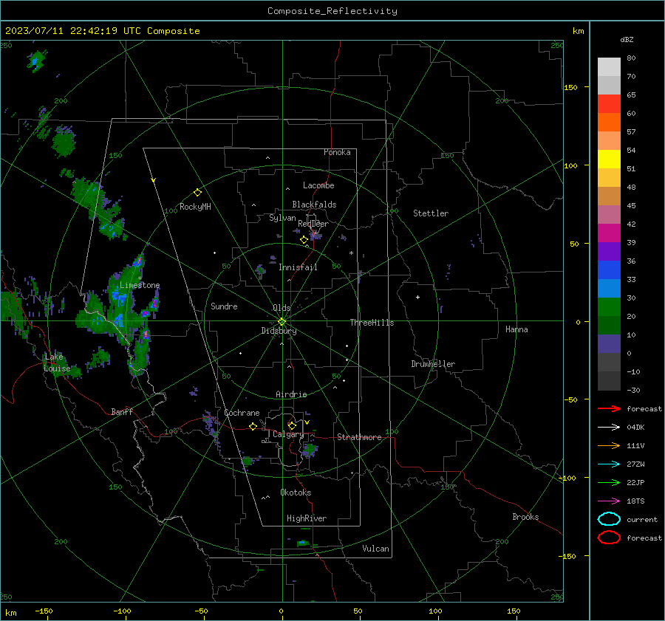This screenshot has width=665, height=621.
Task: Click the magenta swatch between 42 and 39
Action: (609, 233)
